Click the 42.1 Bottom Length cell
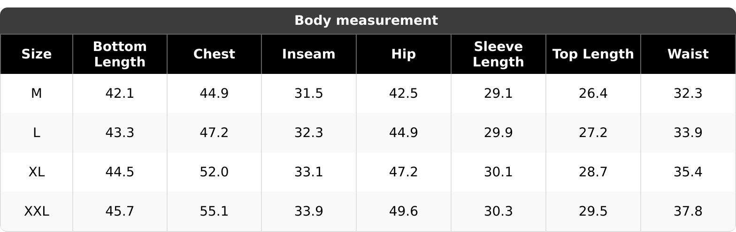736x232 pixels. [120, 94]
